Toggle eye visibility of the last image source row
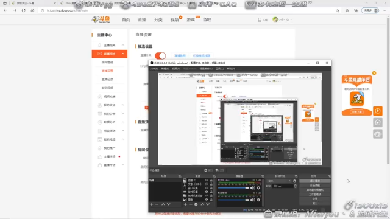The height and width of the screenshot is (219, 390). pos(207,200)
